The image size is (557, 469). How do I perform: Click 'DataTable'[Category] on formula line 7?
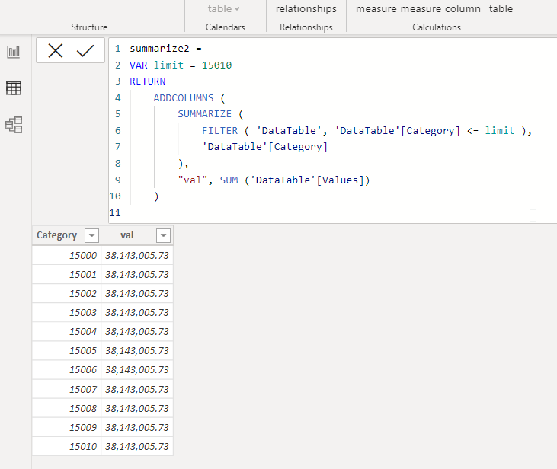(x=264, y=147)
